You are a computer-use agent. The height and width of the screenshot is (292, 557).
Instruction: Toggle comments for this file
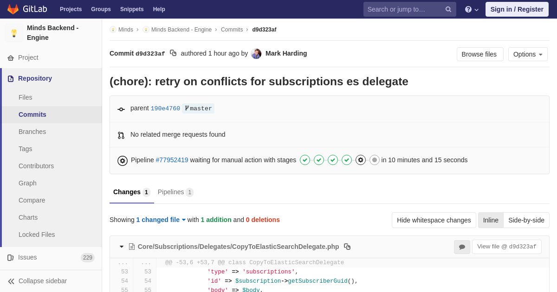pyautogui.click(x=462, y=247)
